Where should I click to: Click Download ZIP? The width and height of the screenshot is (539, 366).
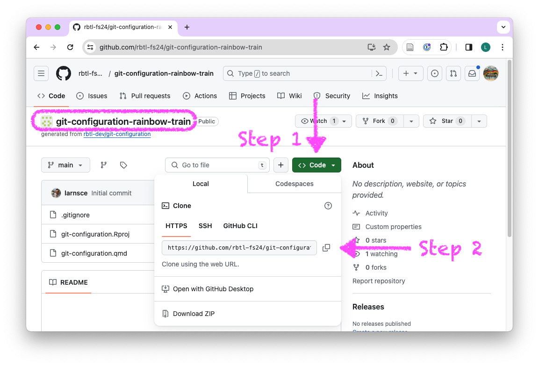pyautogui.click(x=194, y=314)
